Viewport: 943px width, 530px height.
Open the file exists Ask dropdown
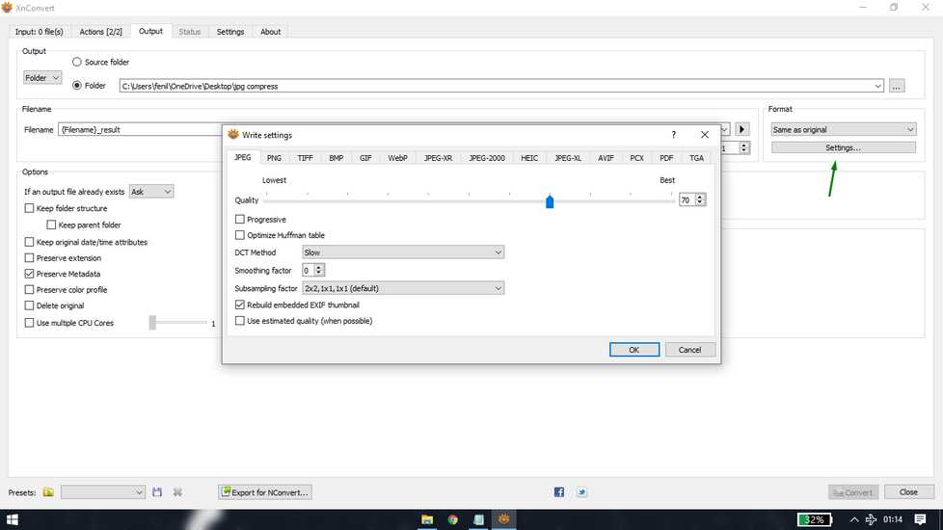coord(151,192)
